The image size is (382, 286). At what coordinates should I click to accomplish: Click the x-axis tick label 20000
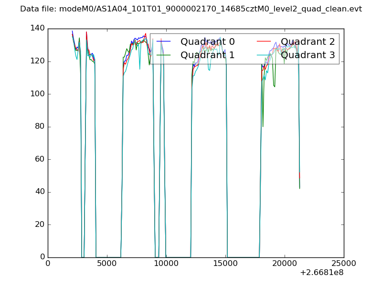[285, 264]
